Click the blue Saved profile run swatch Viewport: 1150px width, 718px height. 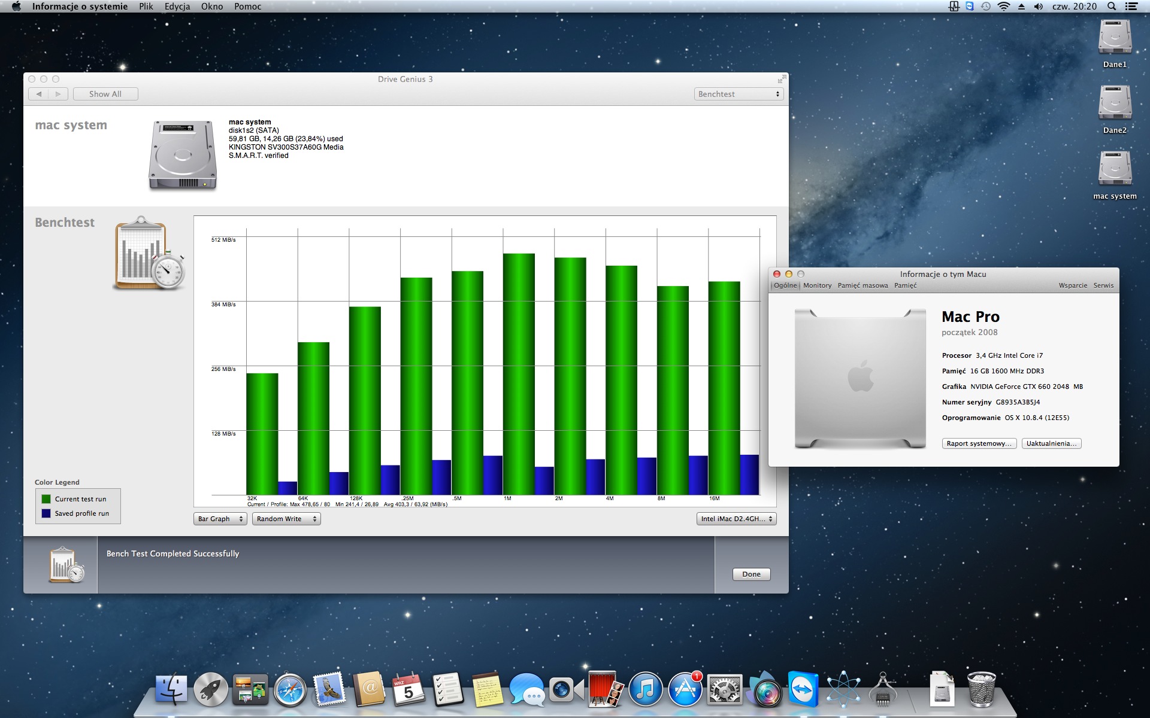point(46,513)
